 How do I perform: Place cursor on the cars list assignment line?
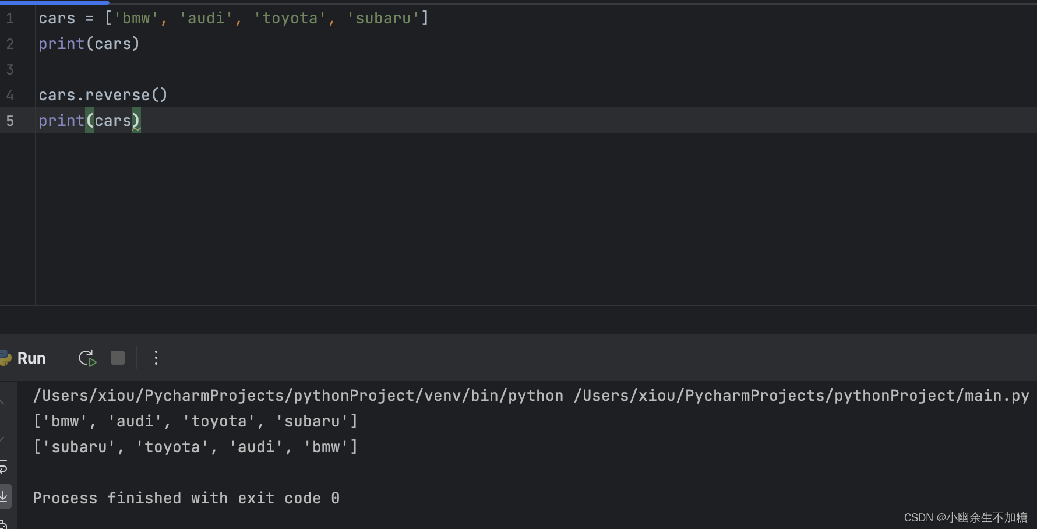pyautogui.click(x=234, y=19)
